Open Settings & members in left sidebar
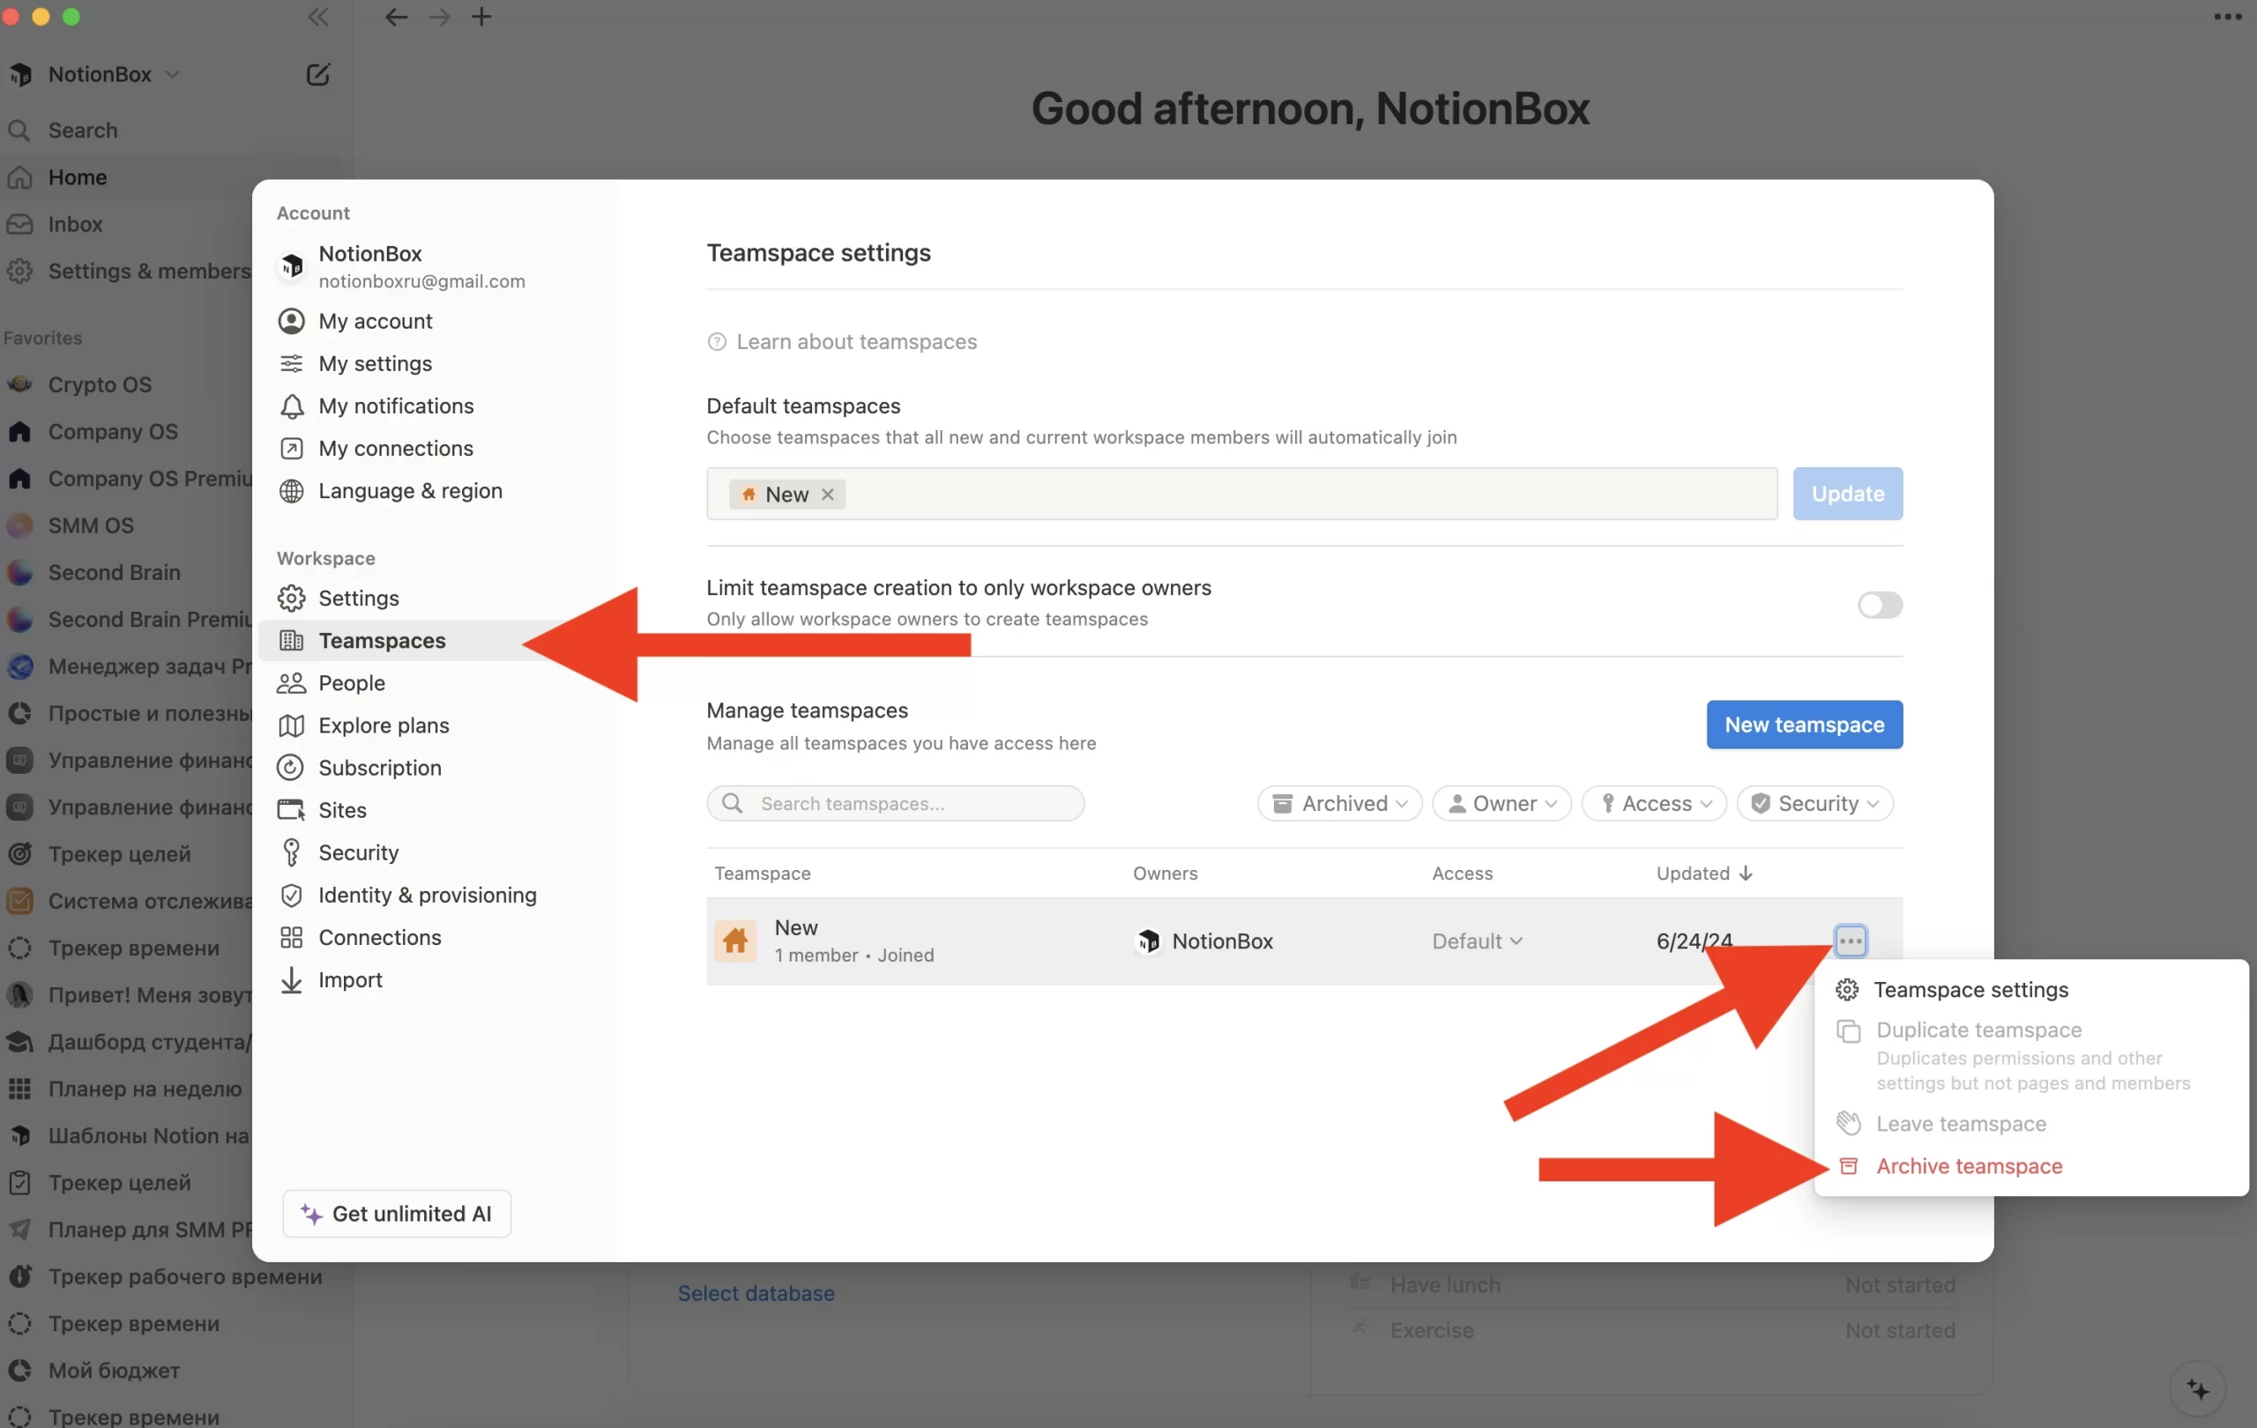 point(127,271)
